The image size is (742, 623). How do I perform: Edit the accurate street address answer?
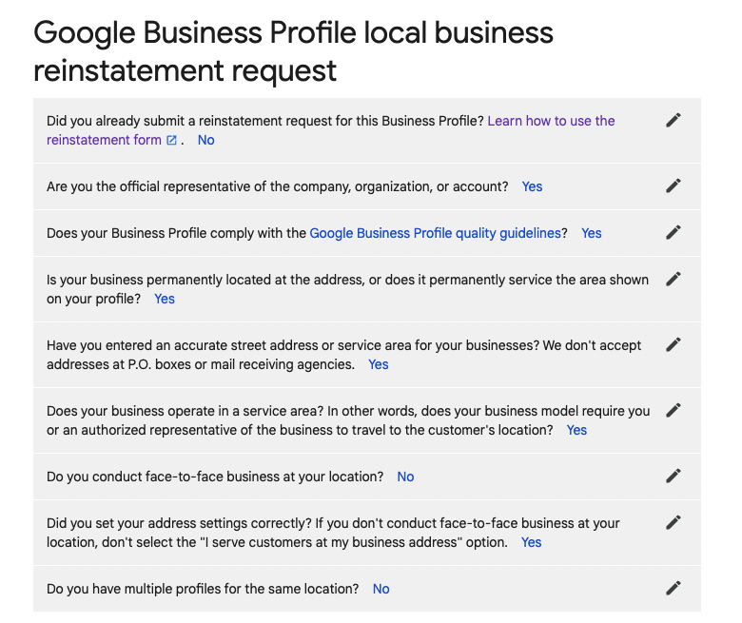[x=674, y=344]
